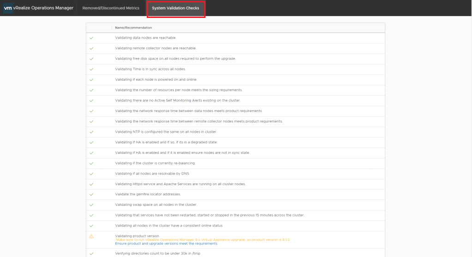Image resolution: width=472 pixels, height=257 pixels.
Task: Open the System Validation Checks tab
Action: [175, 8]
